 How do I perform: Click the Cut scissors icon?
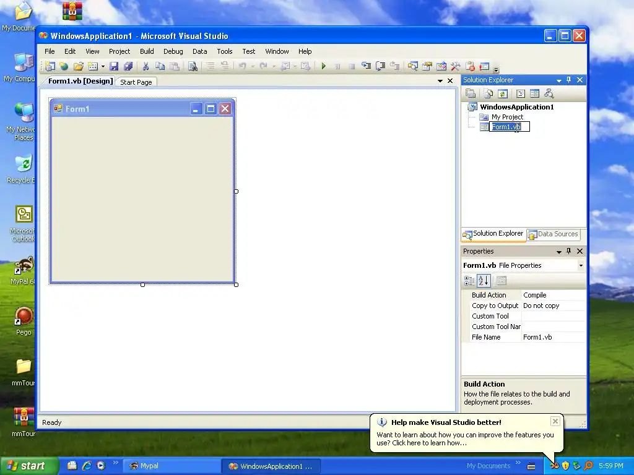point(145,66)
